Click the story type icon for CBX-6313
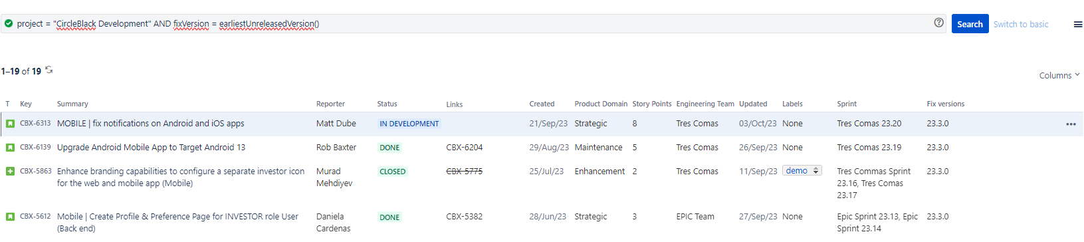Viewport: 1084px width, 242px height. click(10, 124)
